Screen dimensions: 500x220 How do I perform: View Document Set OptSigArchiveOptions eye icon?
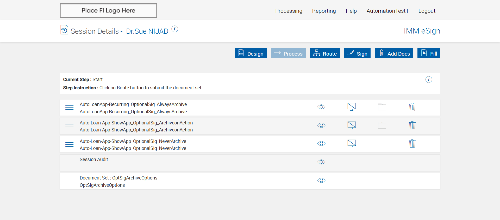point(321,181)
